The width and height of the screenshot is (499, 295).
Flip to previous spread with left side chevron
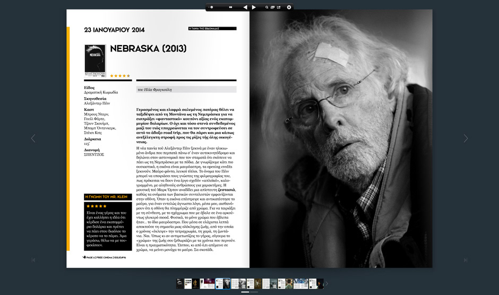pos(33,138)
